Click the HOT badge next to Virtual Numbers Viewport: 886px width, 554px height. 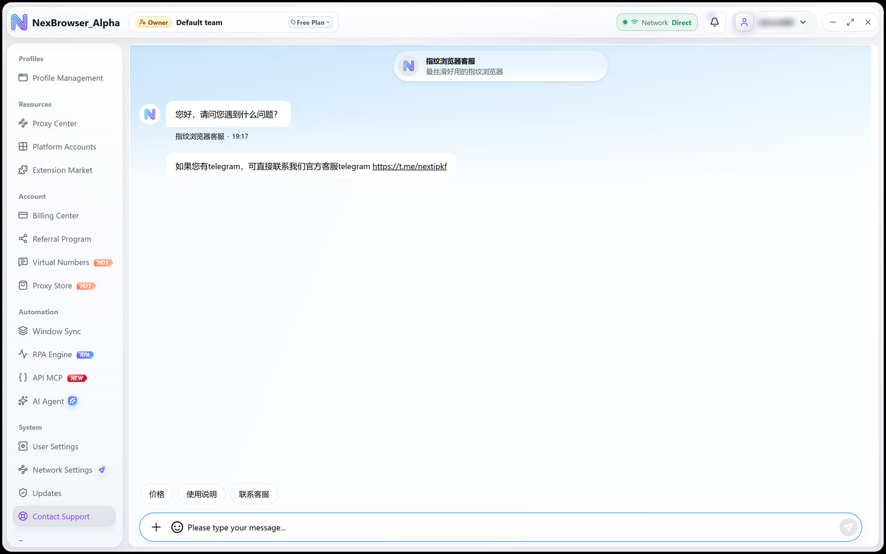103,262
